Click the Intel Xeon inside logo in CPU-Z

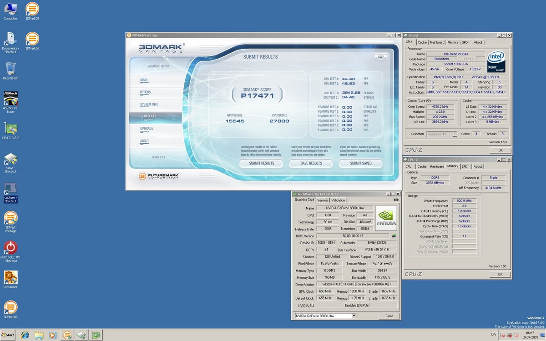496,62
